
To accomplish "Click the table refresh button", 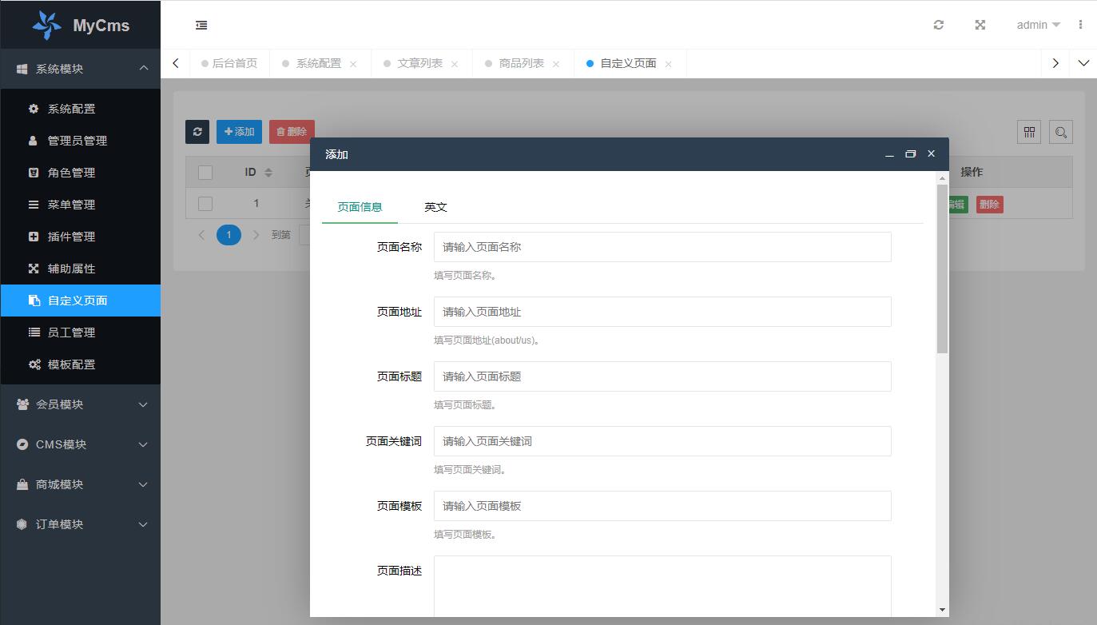I will point(197,132).
